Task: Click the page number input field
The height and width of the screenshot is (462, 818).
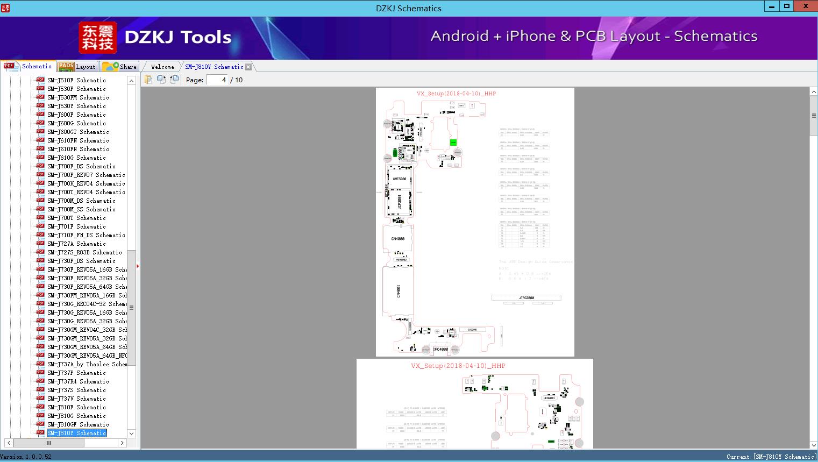Action: [217, 80]
